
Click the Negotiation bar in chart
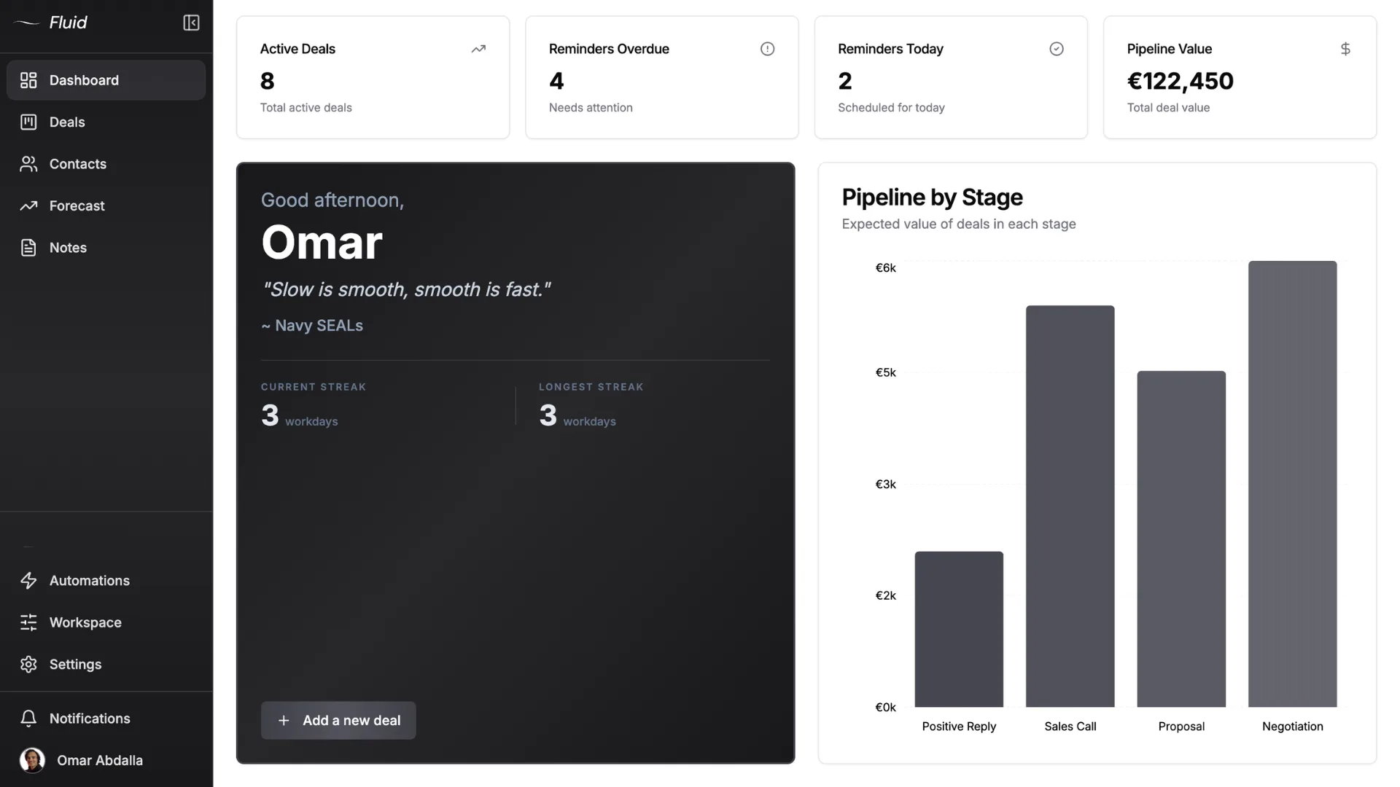1292,484
